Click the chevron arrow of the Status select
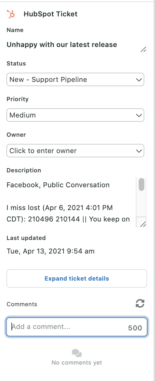 (x=139, y=80)
